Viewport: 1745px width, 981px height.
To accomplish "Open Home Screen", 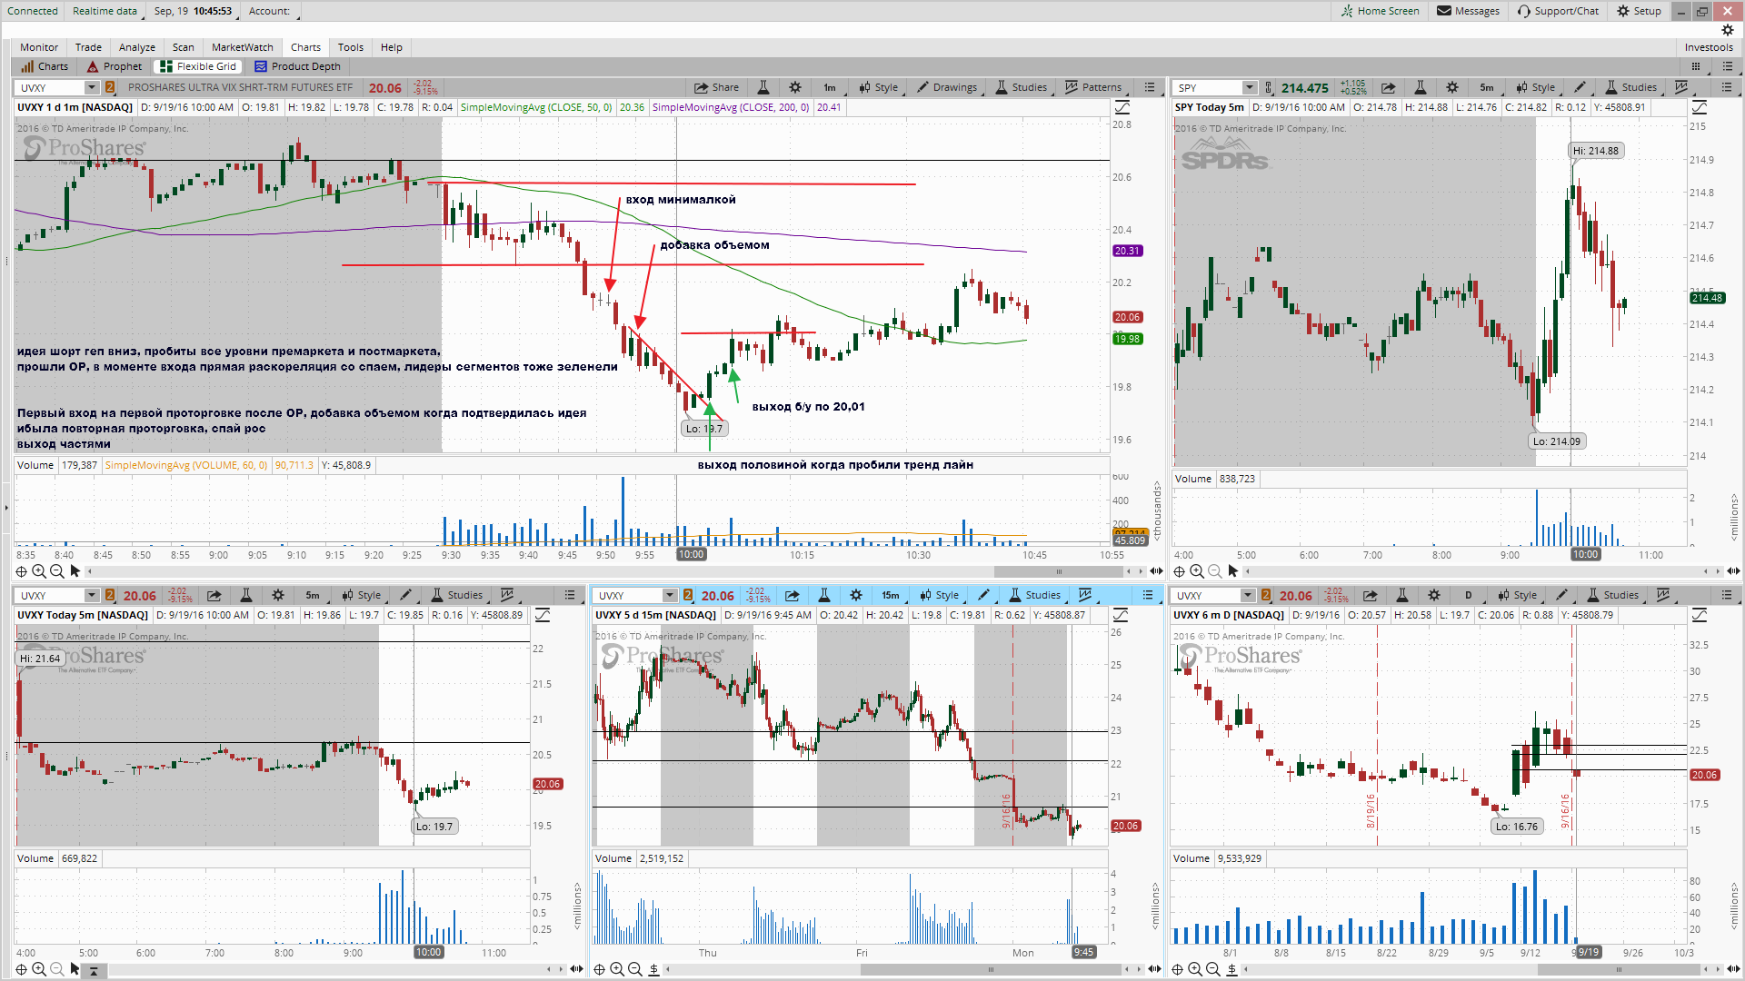I will tap(1380, 11).
